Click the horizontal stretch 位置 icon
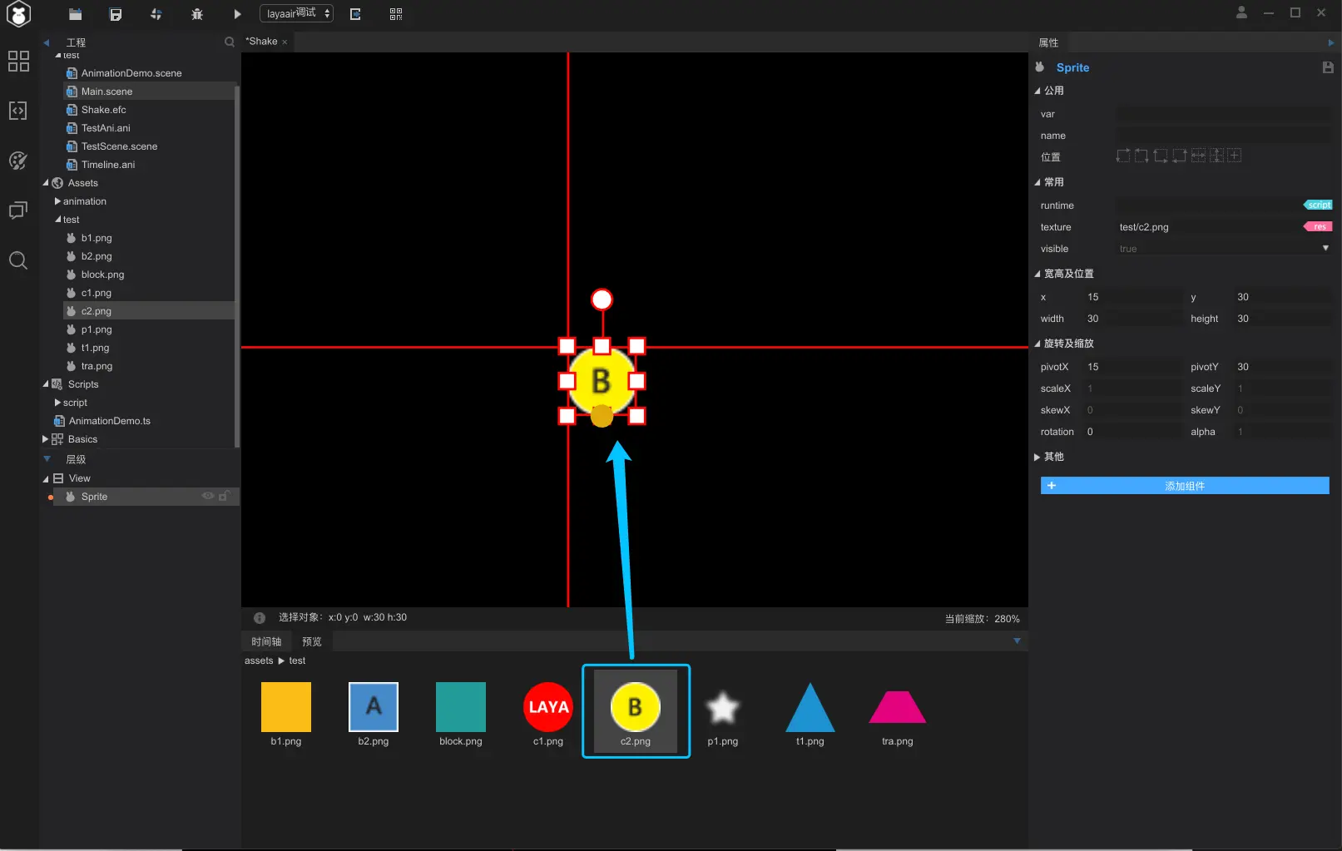This screenshot has height=851, width=1342. [1198, 156]
